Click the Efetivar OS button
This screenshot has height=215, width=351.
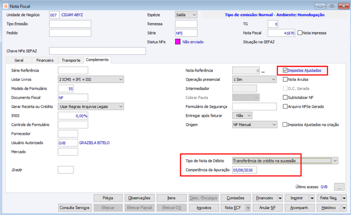click(171, 208)
